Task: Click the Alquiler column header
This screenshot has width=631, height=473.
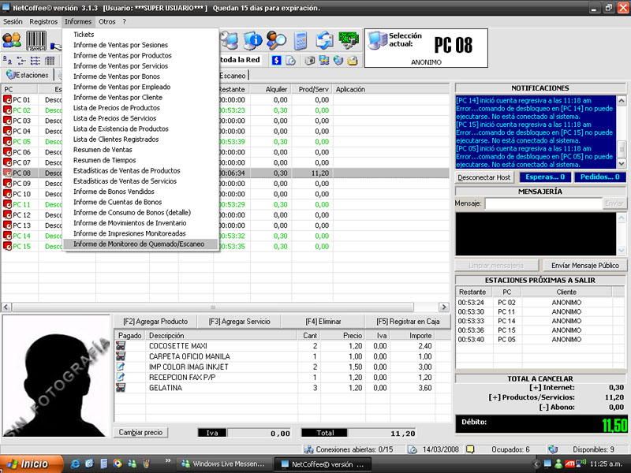Action: (x=271, y=89)
